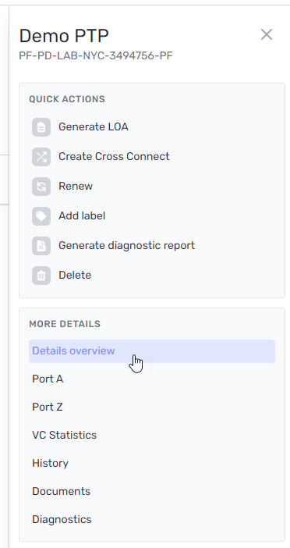The width and height of the screenshot is (290, 548).
Task: Show the Documents section
Action: (x=61, y=491)
